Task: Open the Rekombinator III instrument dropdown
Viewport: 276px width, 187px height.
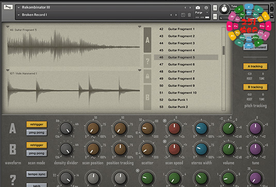Action: [x=19, y=8]
